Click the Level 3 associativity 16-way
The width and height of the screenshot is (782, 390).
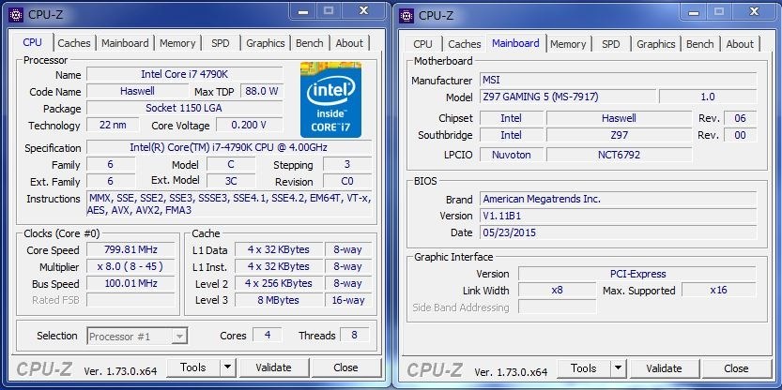pos(348,300)
